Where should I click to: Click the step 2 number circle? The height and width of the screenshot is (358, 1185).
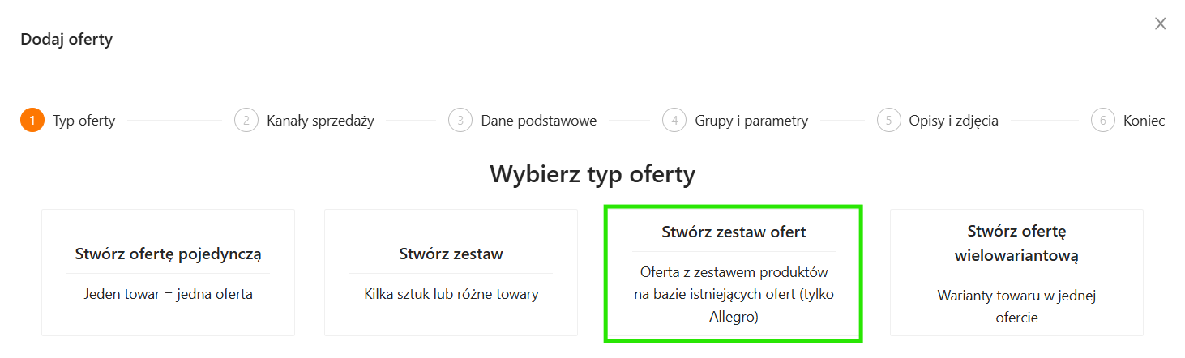point(246,121)
